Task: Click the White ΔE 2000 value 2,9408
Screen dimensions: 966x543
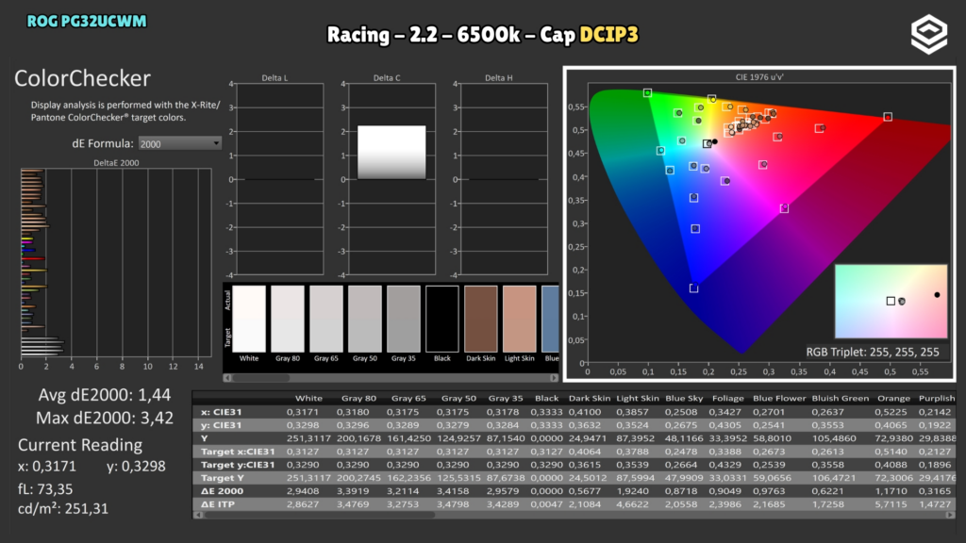Action: [x=303, y=491]
